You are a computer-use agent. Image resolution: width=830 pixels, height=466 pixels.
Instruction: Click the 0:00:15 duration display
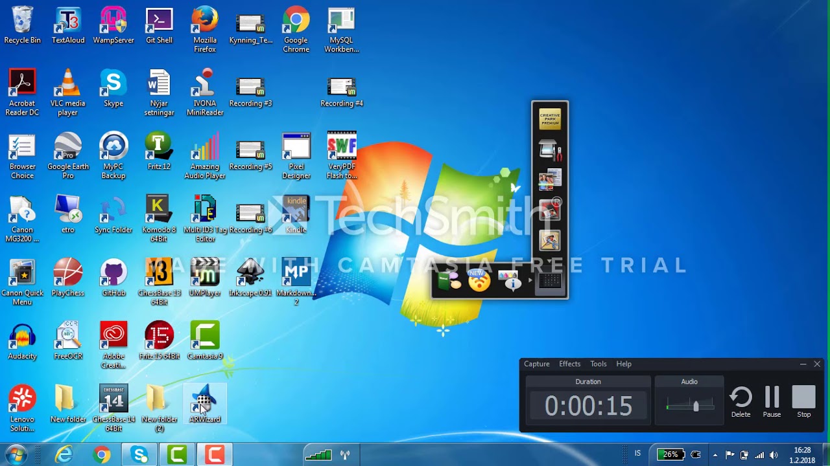click(588, 406)
